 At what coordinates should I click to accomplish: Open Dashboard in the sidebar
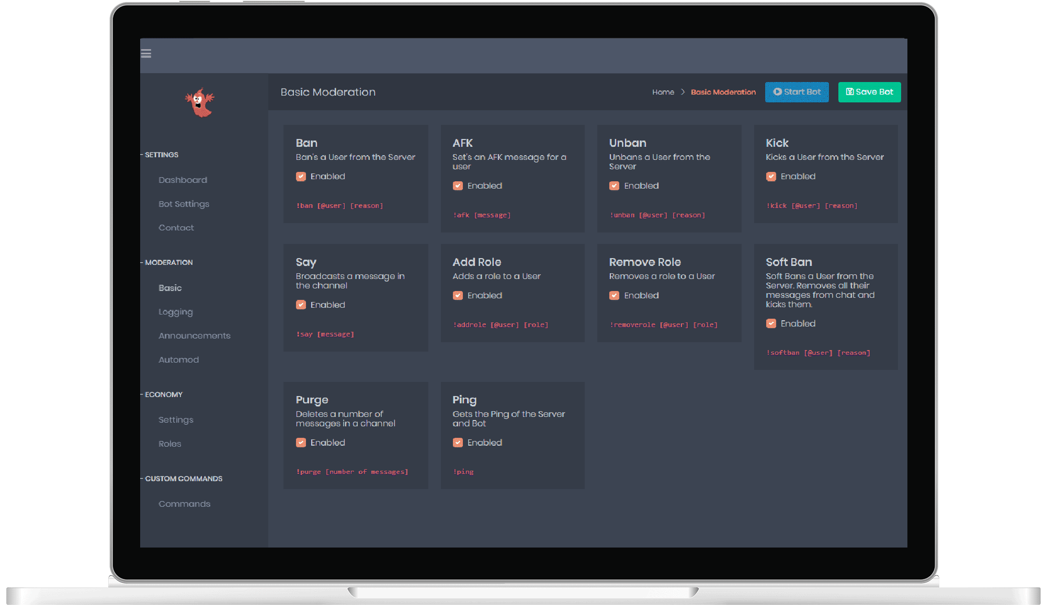click(x=183, y=180)
